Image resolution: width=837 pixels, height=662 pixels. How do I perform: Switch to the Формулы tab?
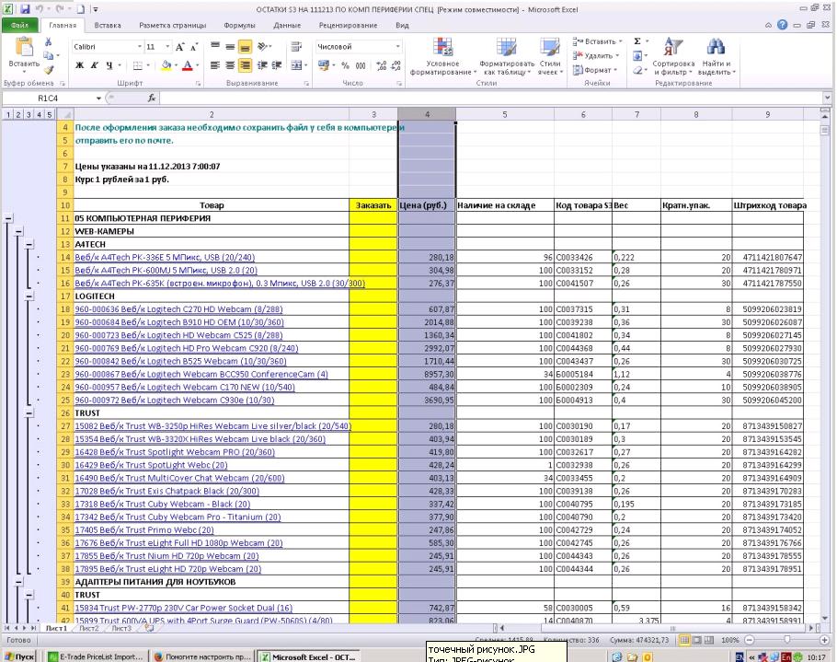239,25
